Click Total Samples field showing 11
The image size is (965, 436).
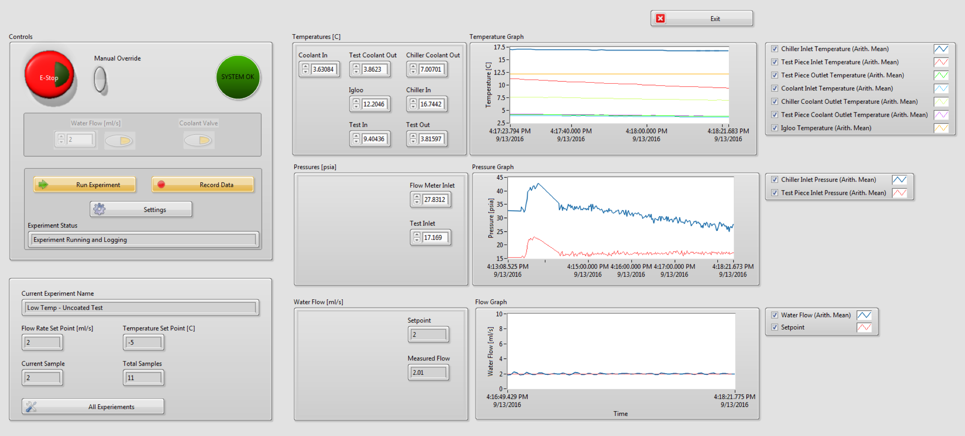point(144,378)
